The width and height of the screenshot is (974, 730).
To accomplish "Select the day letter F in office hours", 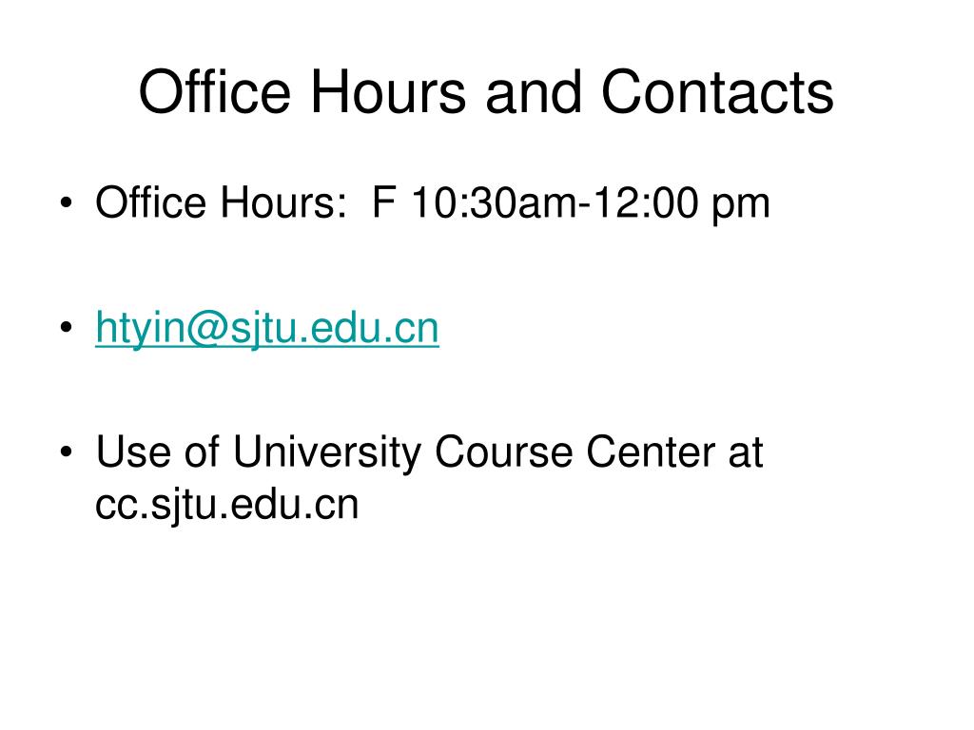I will pyautogui.click(x=383, y=202).
